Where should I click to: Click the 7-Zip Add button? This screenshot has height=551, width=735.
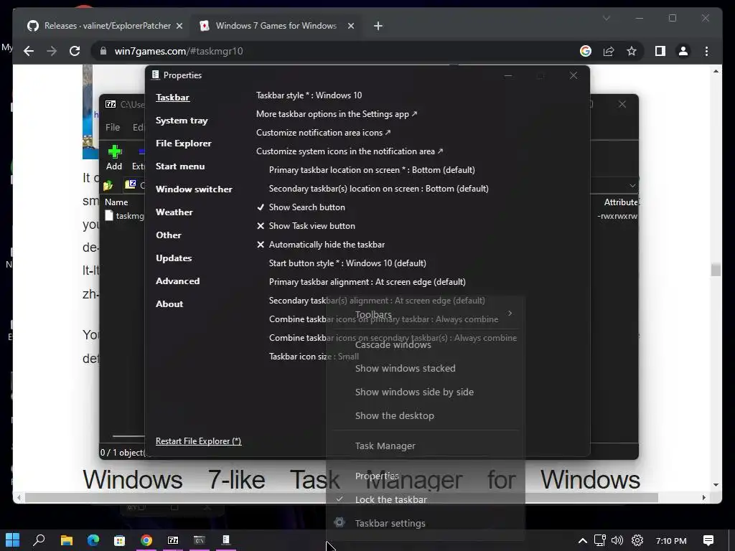114,158
